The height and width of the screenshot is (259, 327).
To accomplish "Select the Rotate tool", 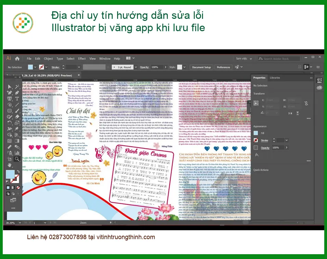I will [x=10, y=123].
